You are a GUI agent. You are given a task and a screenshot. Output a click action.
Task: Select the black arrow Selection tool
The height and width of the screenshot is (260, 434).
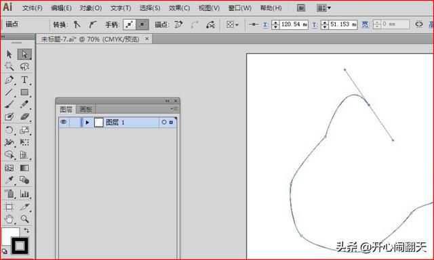(x=9, y=54)
